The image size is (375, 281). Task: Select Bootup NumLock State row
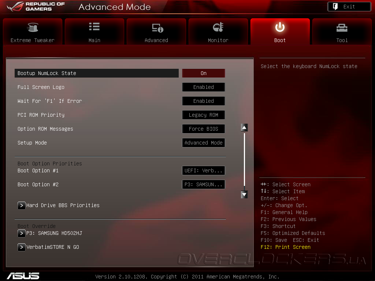click(x=97, y=73)
